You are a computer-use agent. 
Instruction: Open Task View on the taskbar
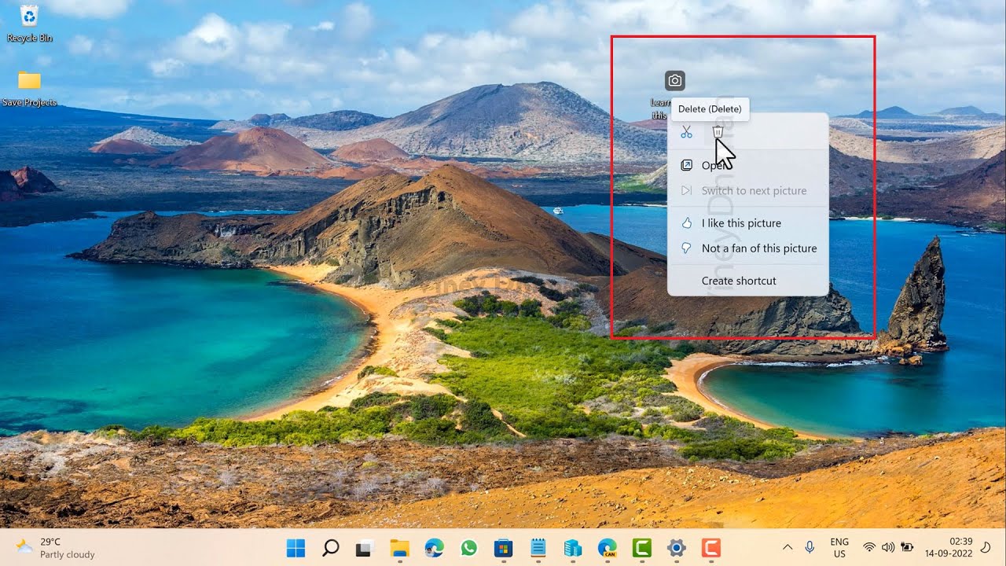(x=365, y=548)
